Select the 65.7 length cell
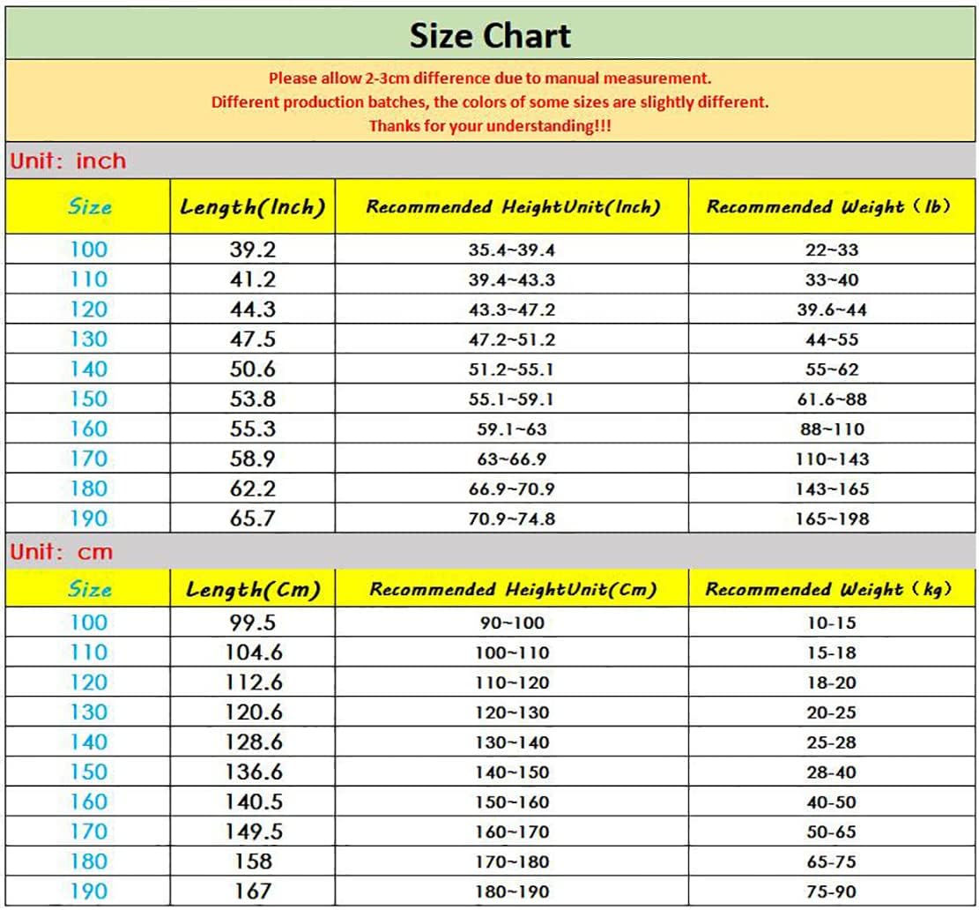979x910 pixels. pyautogui.click(x=253, y=518)
